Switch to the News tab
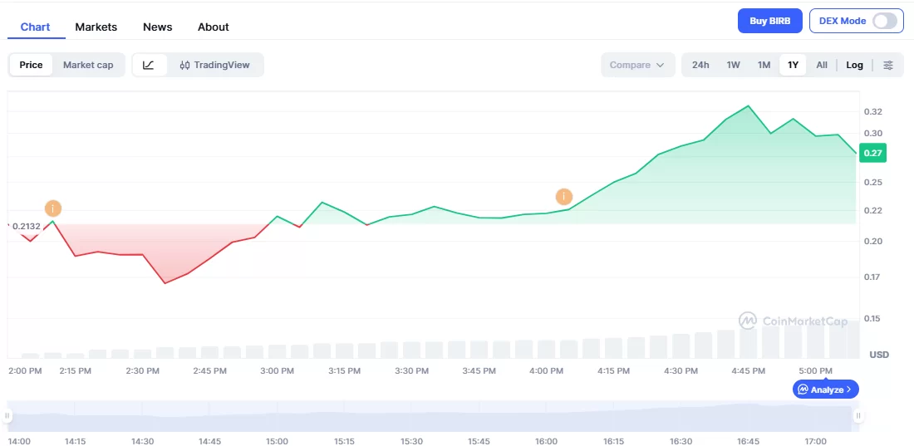 (158, 27)
